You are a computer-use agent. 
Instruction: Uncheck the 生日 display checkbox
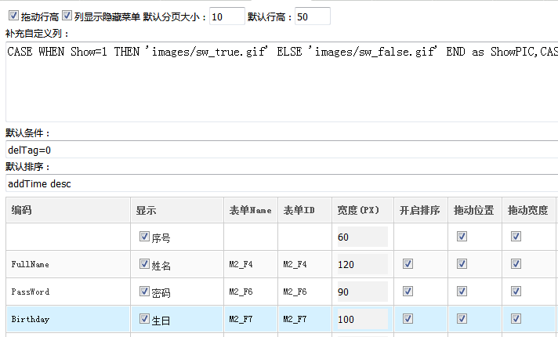[143, 318]
